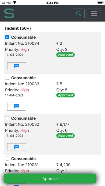Tap the green S logo
The image size is (105, 186).
[9, 13]
